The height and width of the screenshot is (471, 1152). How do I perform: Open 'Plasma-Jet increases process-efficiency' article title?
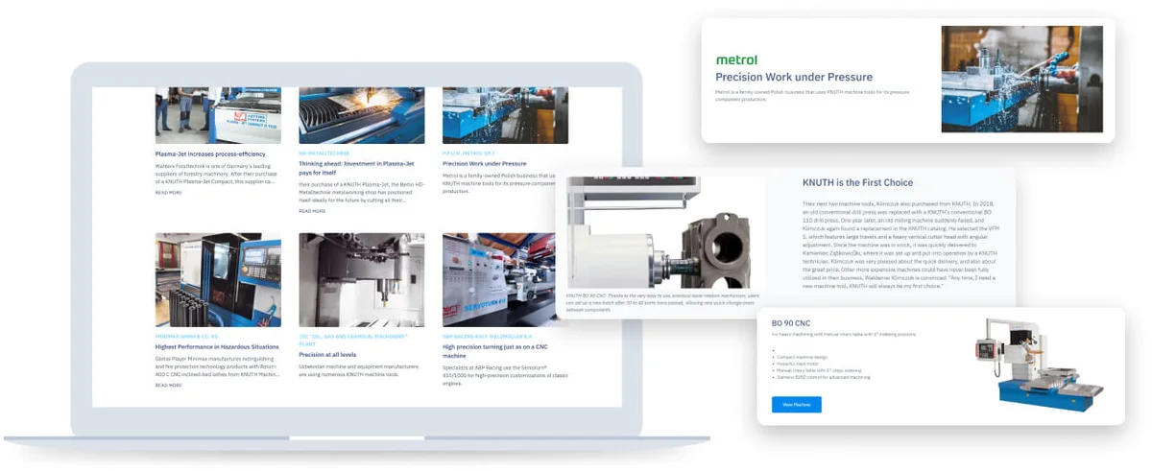(210, 153)
